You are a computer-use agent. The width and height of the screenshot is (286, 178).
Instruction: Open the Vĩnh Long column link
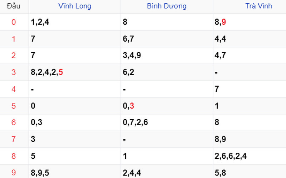pyautogui.click(x=75, y=6)
